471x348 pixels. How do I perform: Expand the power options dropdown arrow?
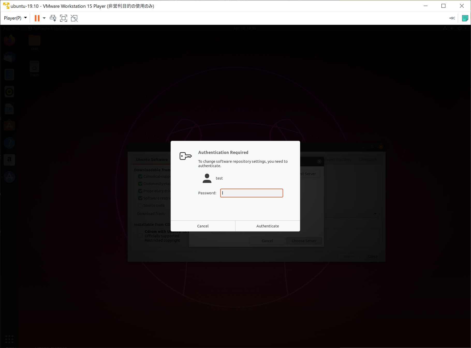pyautogui.click(x=44, y=18)
